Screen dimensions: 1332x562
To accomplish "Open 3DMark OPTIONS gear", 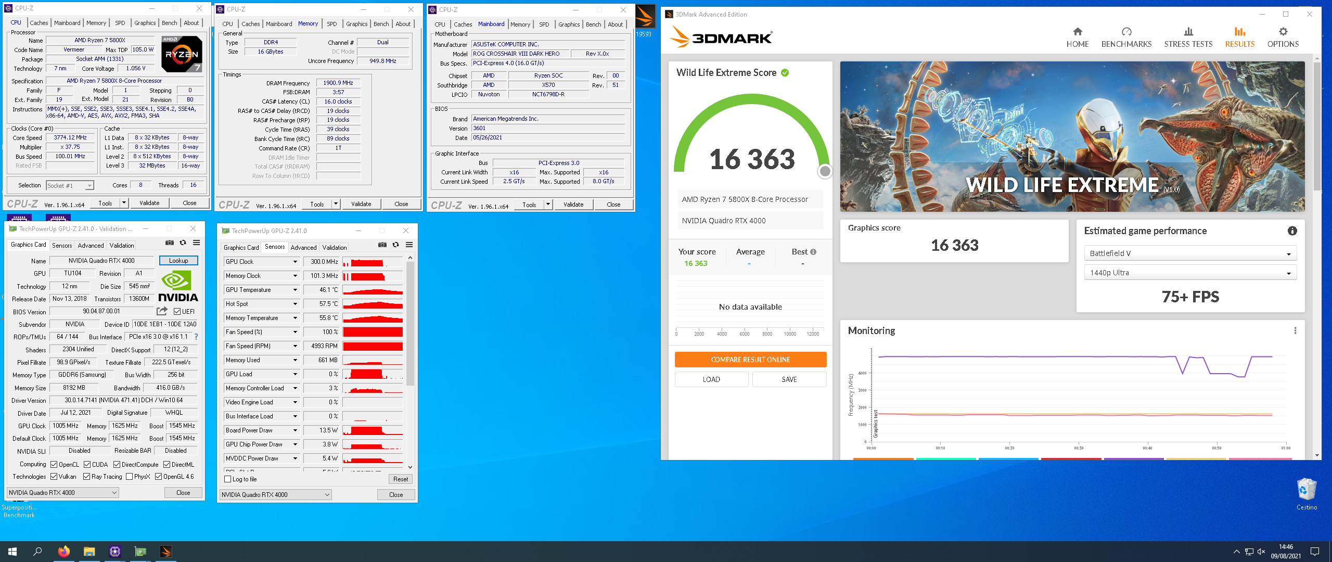I will [1283, 37].
